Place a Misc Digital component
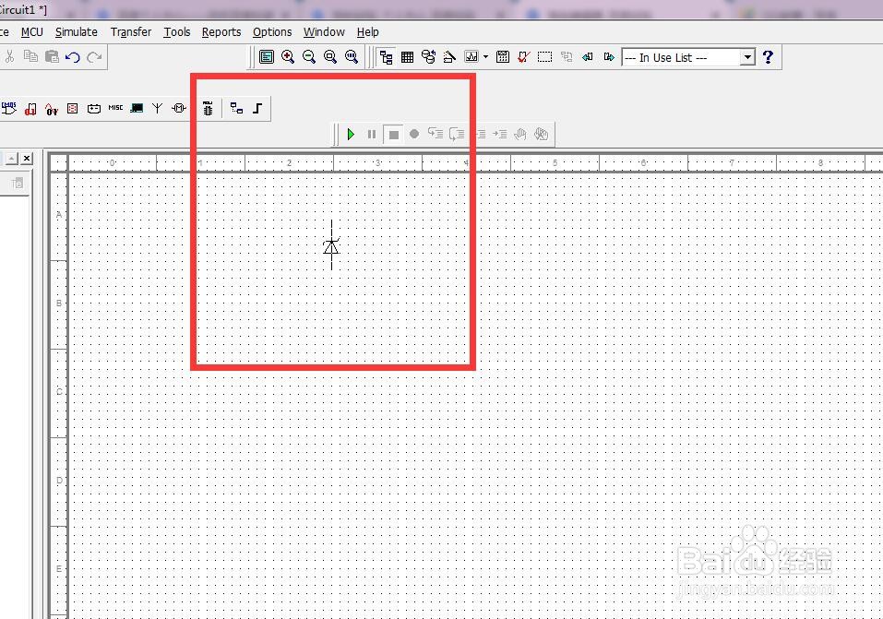 [30, 108]
